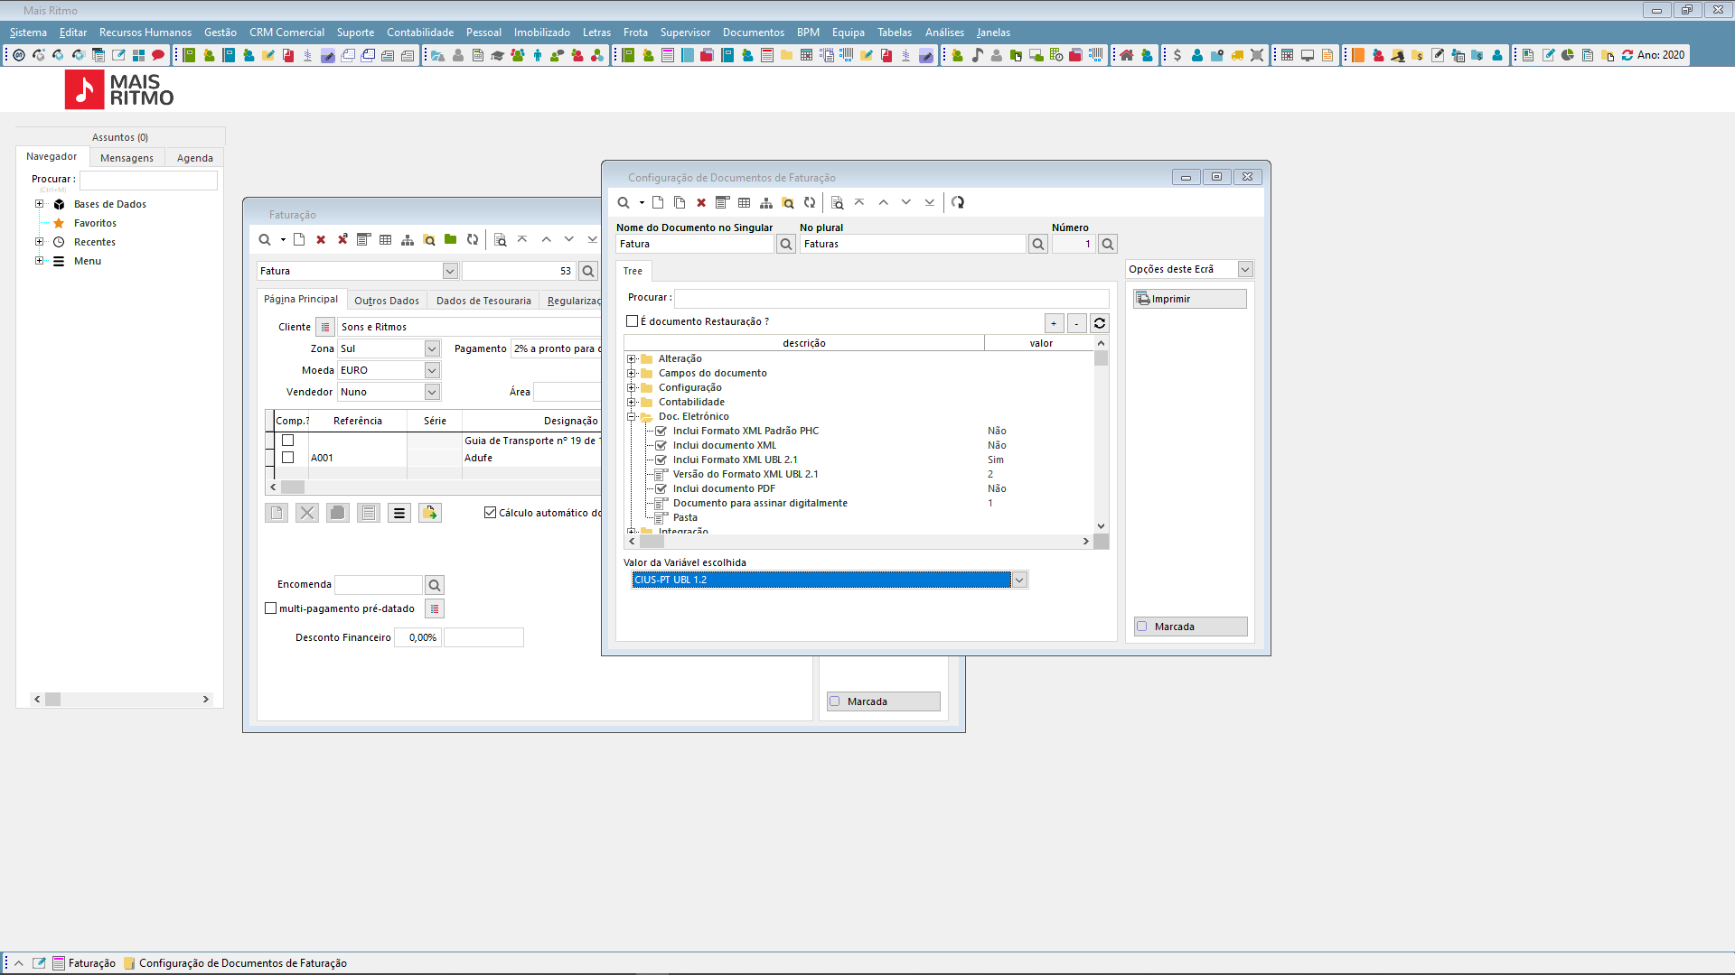Create new document in Faturação toolbar
Image resolution: width=1735 pixels, height=975 pixels.
pyautogui.click(x=299, y=239)
